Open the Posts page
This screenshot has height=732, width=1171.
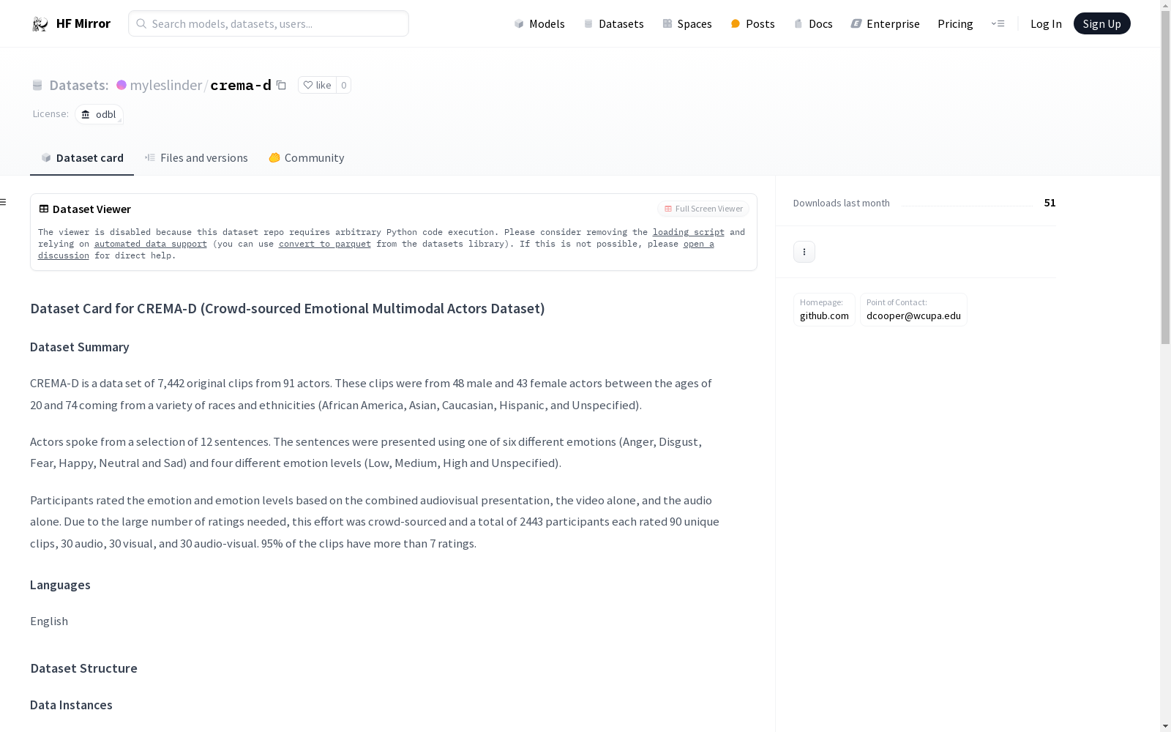752,23
